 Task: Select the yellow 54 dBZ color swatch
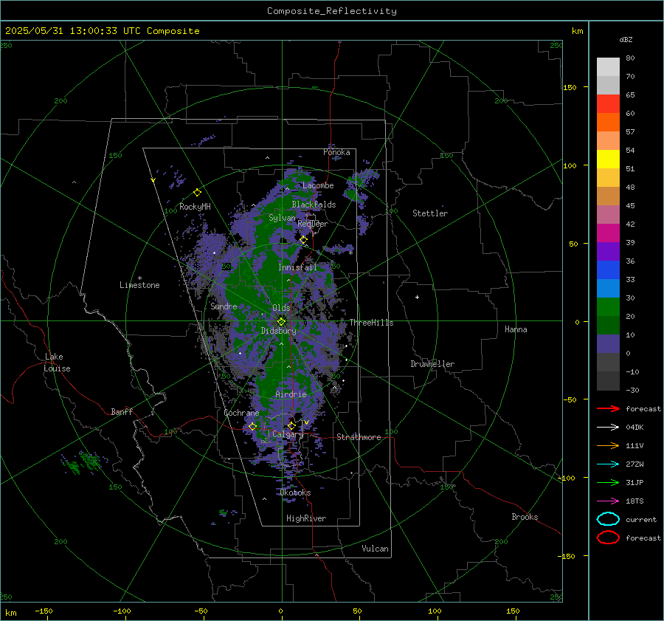pos(608,159)
